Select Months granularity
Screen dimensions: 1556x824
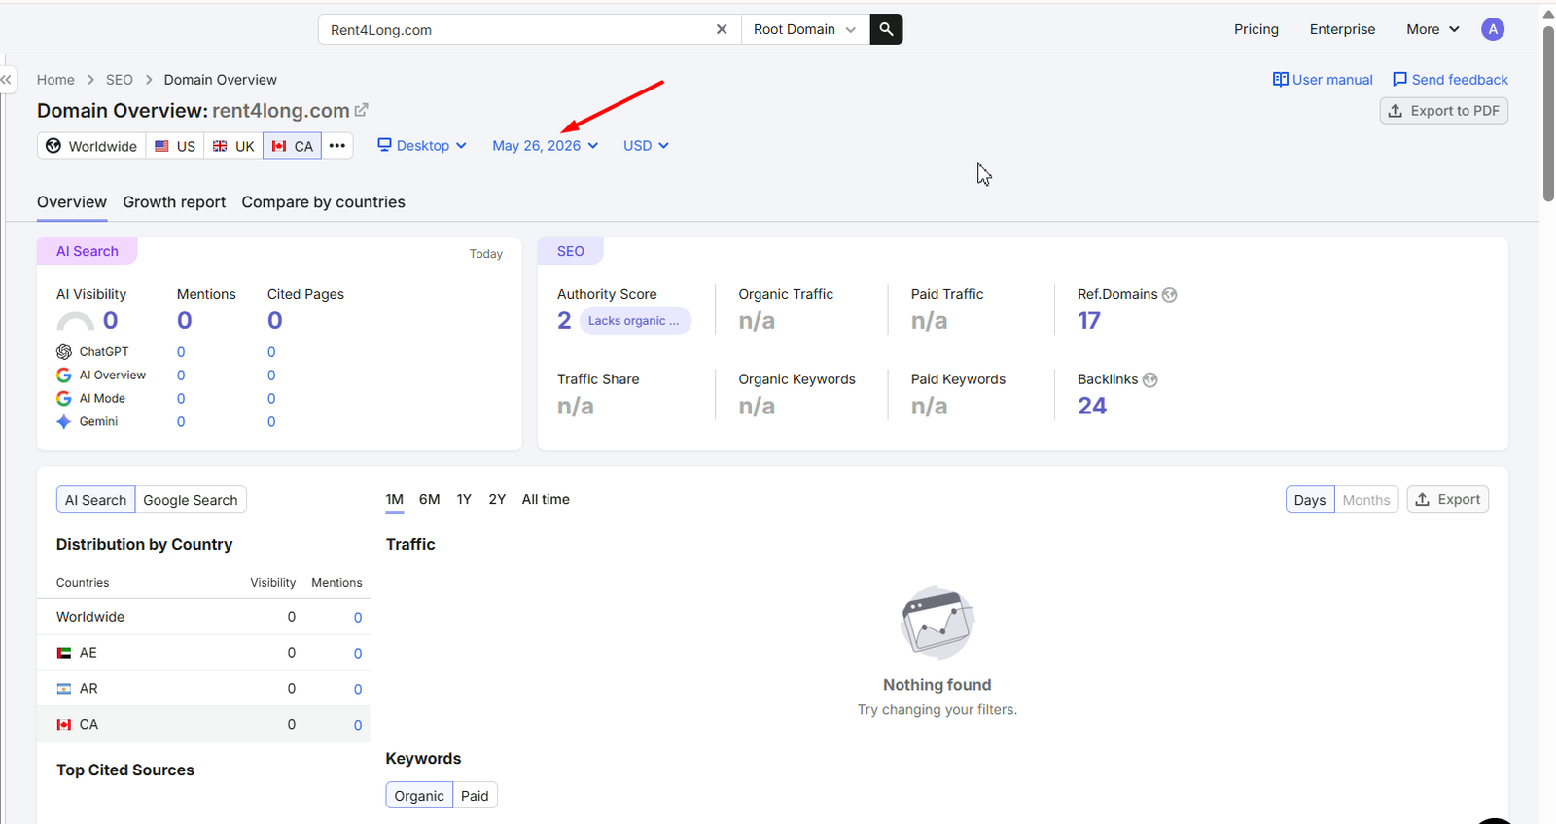1366,500
